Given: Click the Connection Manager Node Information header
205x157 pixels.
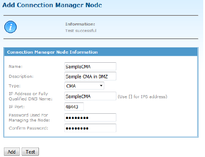Looking at the screenshot, I should pyautogui.click(x=101, y=52).
